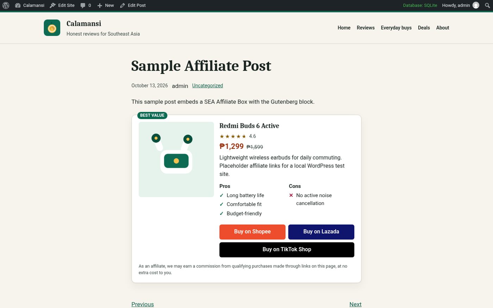Click the Edit Post pencil icon
493x308 pixels.
coord(123,5)
